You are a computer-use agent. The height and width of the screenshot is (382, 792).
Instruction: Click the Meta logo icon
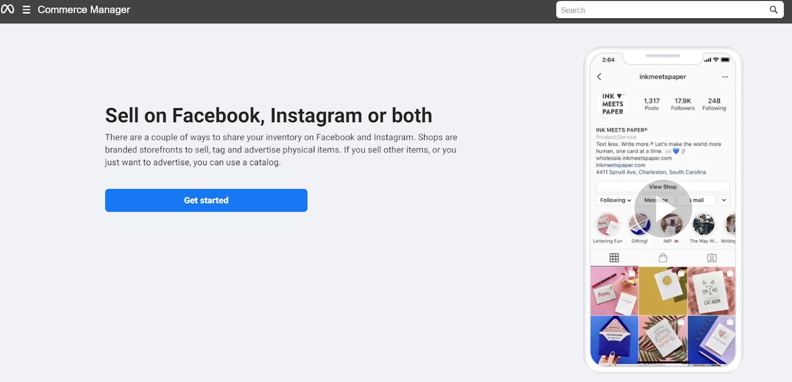coord(7,9)
